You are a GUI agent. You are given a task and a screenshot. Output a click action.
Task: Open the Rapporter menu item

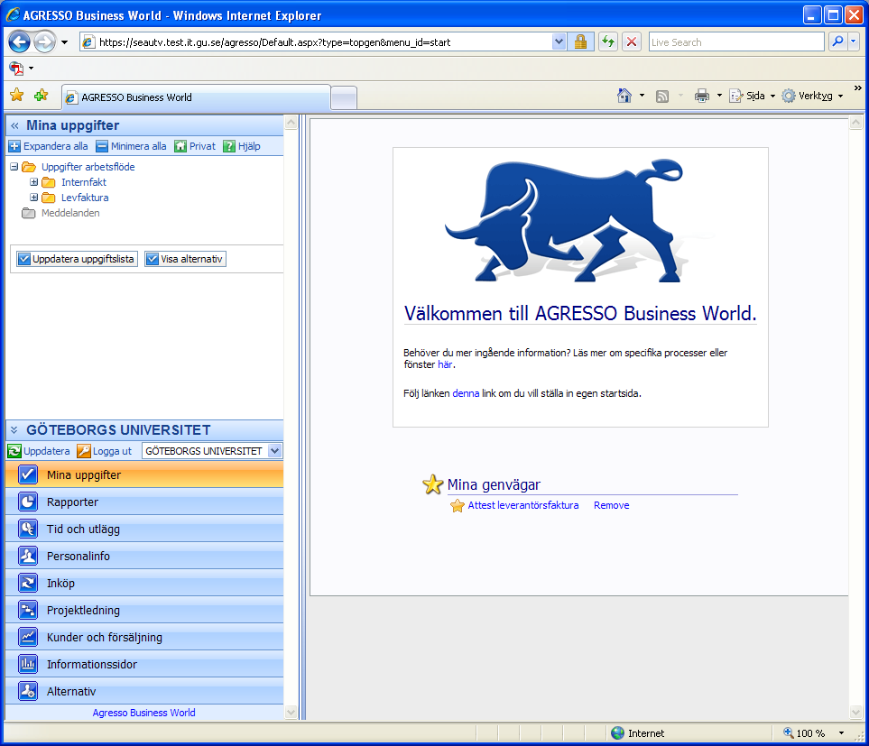[144, 502]
